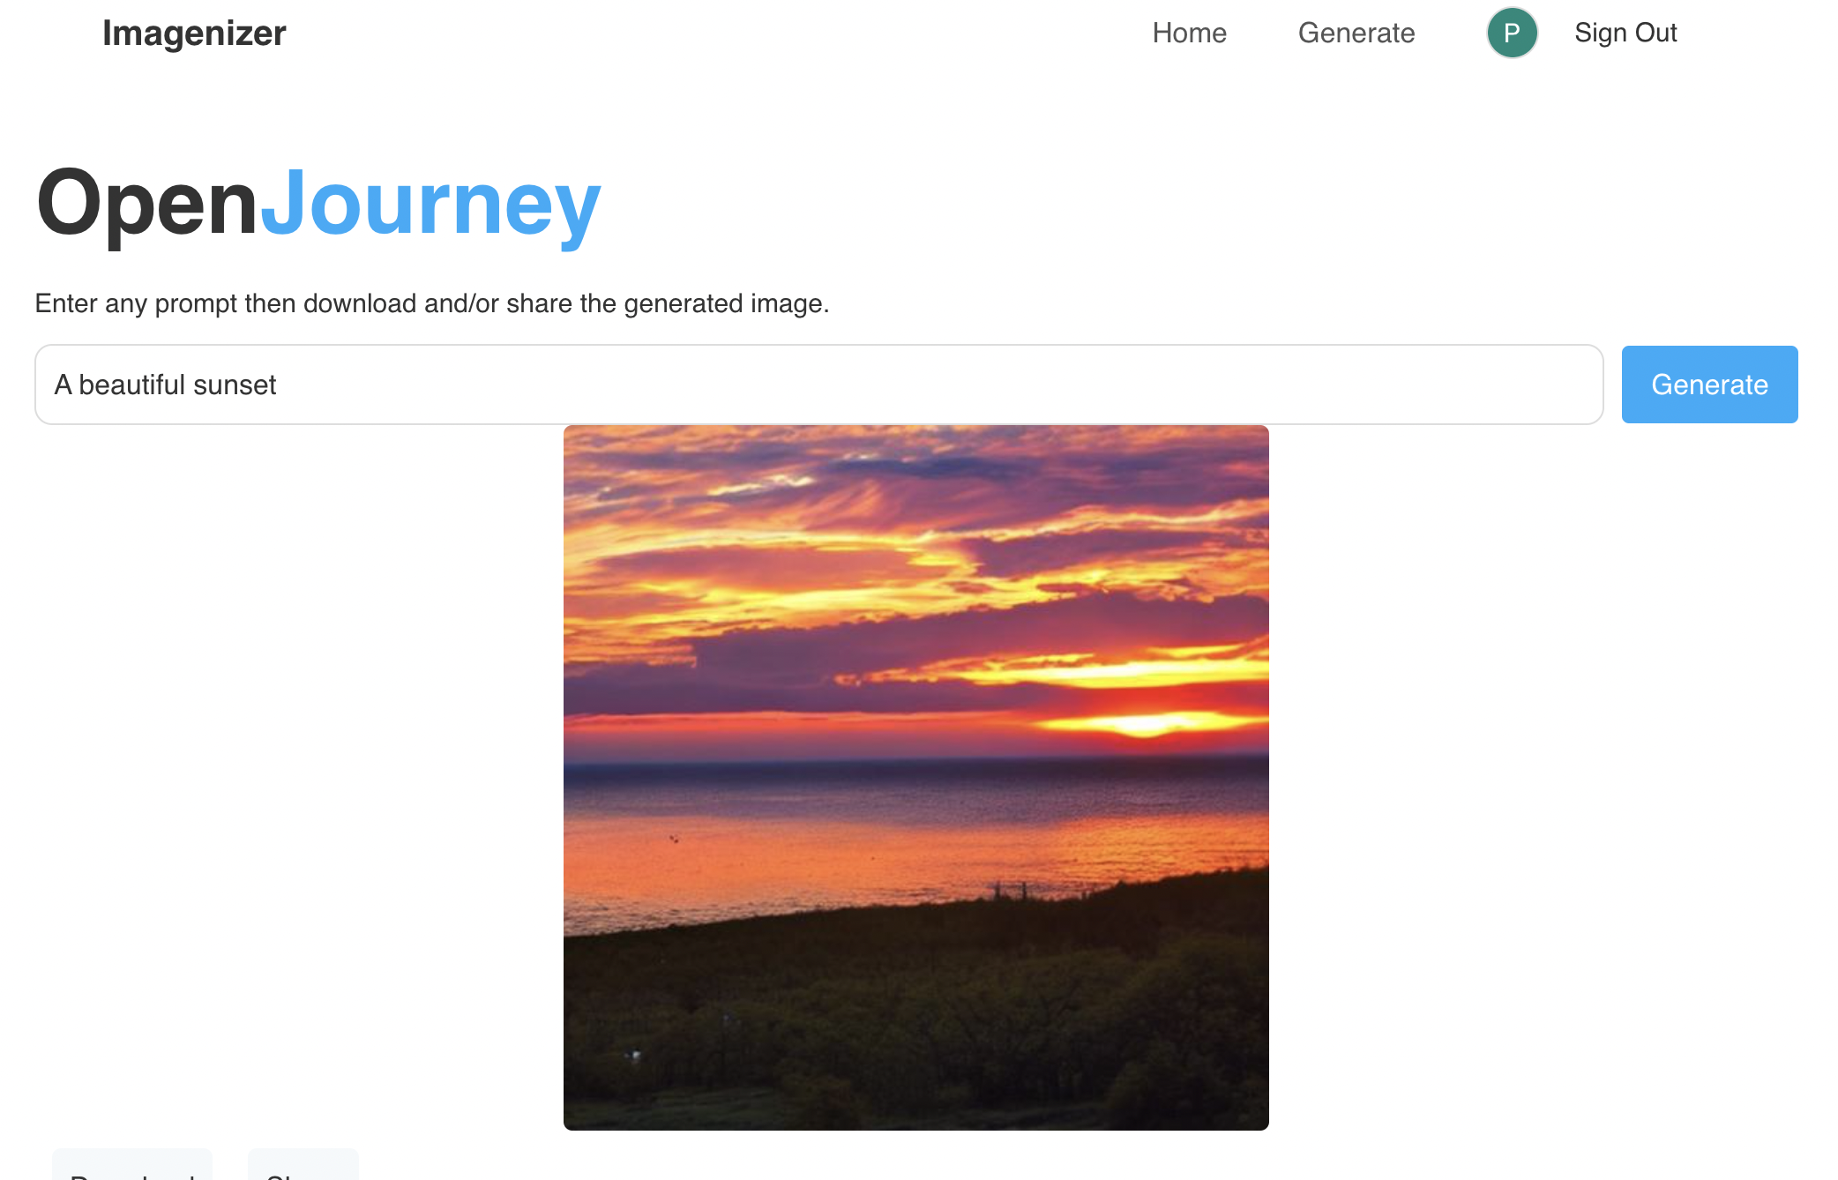
Task: Click the partially visible Share button
Action: point(303,1166)
